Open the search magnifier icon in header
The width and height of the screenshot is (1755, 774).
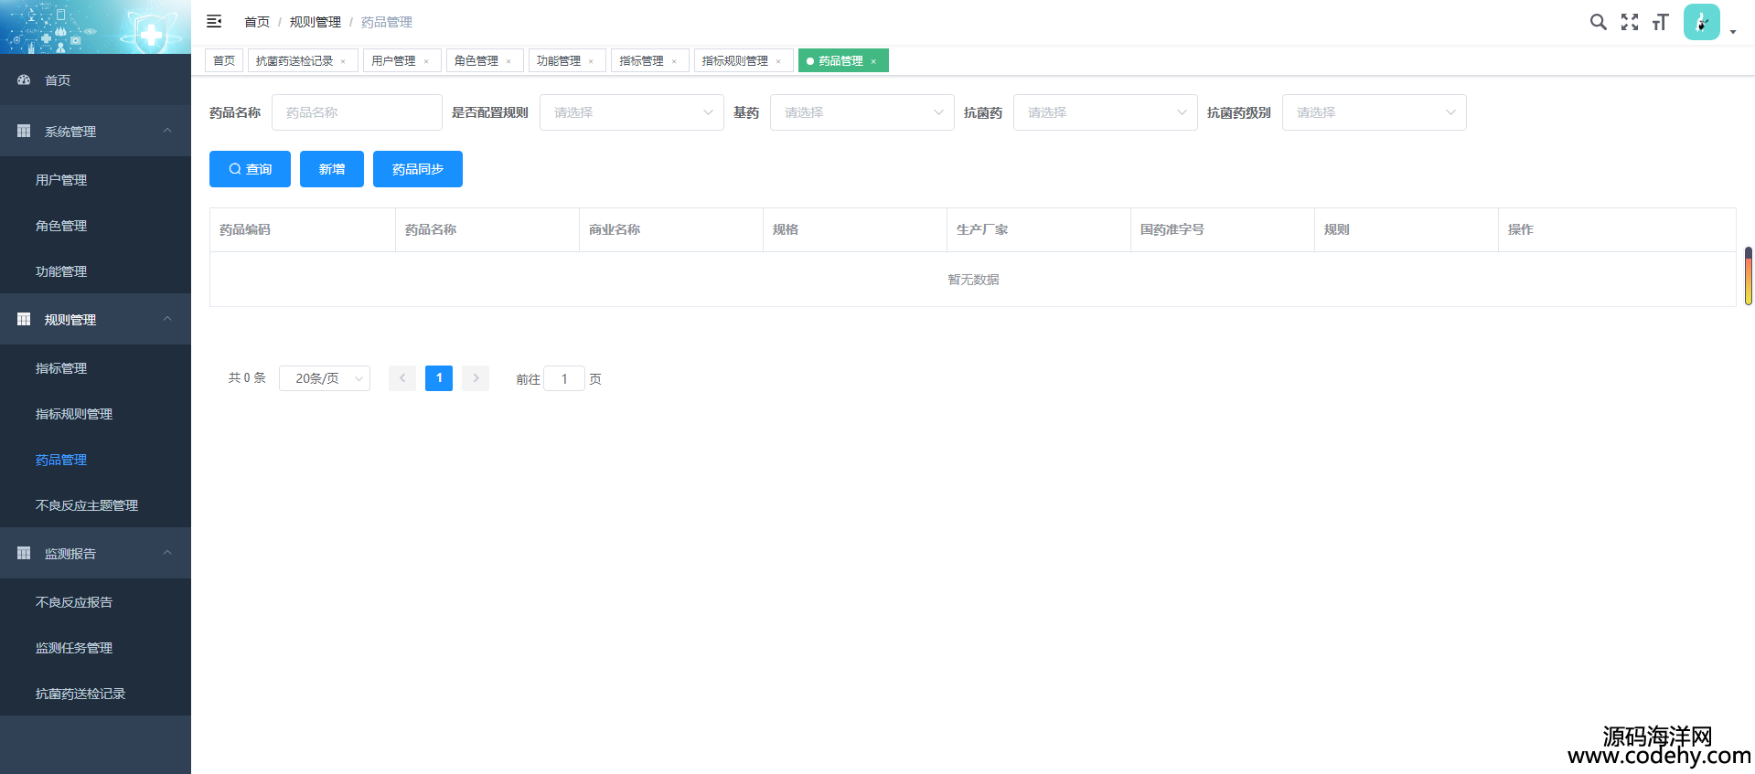point(1598,22)
